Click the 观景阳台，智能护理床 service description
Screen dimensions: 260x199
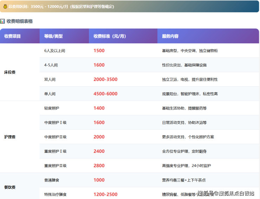tap(190, 94)
